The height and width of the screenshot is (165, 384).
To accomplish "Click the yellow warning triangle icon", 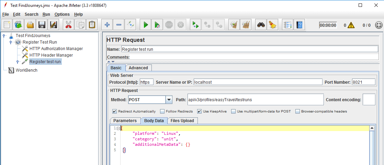I will [351, 25].
